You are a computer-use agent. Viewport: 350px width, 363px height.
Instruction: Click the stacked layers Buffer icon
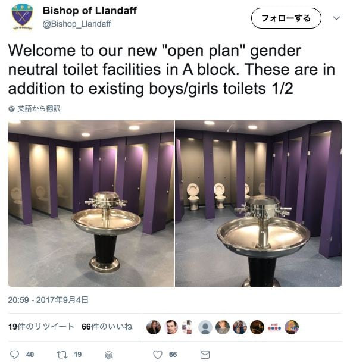click(109, 355)
